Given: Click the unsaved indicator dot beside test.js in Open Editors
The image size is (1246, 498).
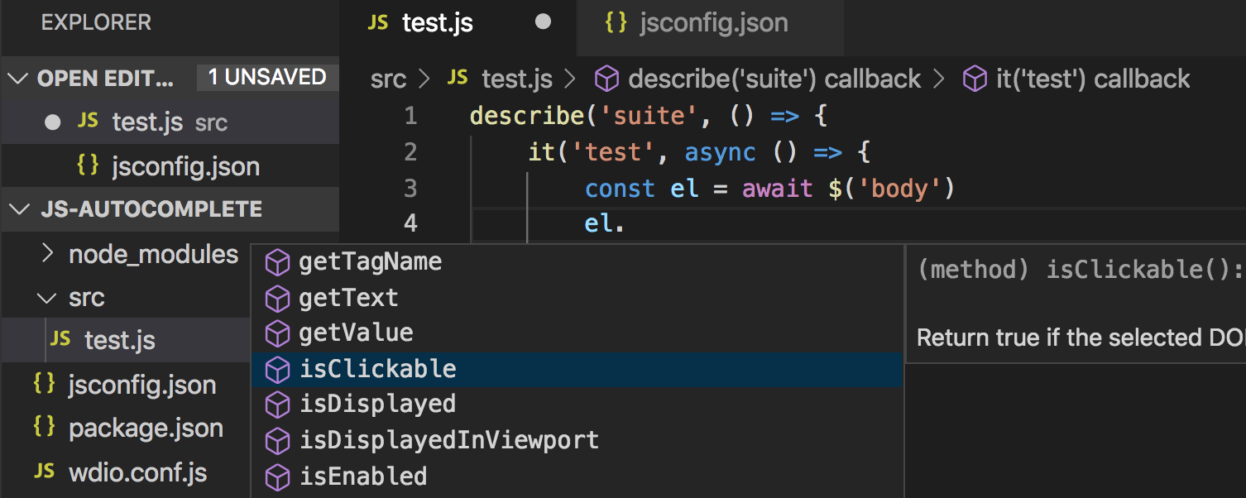Looking at the screenshot, I should (52, 122).
